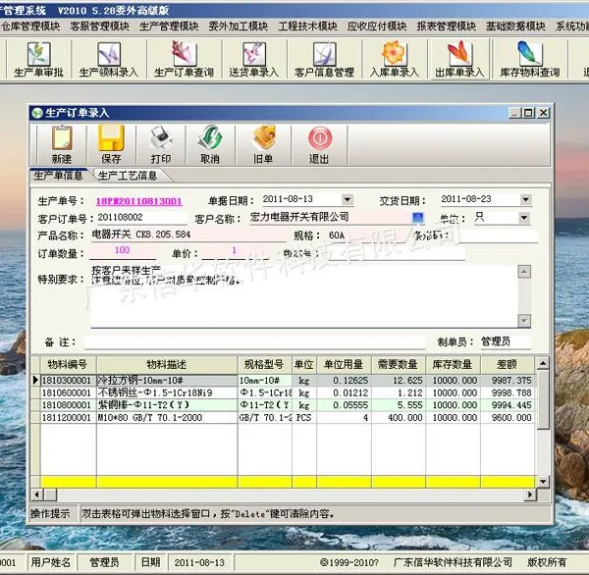Open the 报表管理模块 menu
The height and width of the screenshot is (575, 589).
click(447, 26)
